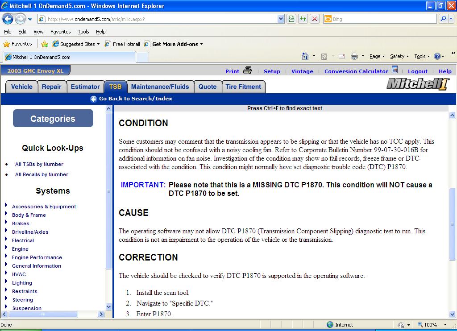Click the blue Help question mark icon
Viewport: 457px width, 331px height.
click(437, 56)
